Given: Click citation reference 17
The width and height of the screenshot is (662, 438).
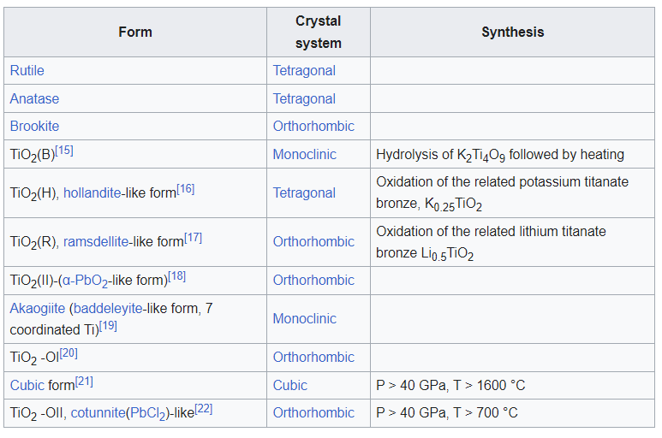Looking at the screenshot, I should [194, 238].
